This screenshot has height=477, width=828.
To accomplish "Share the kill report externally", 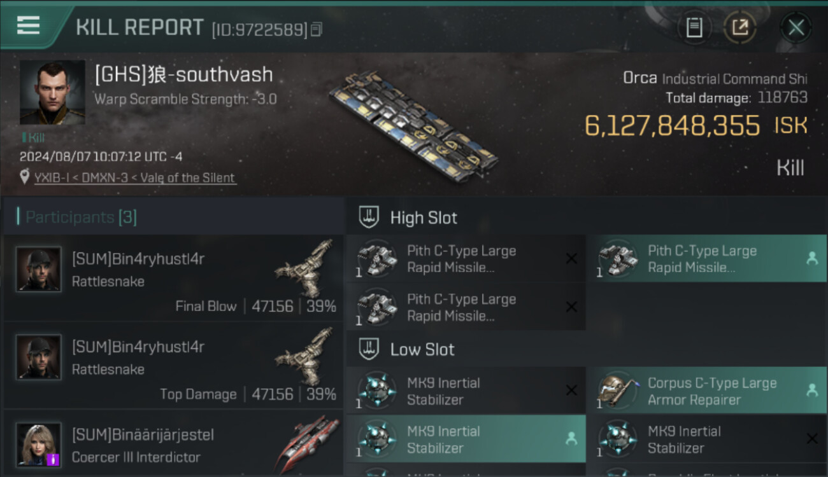I will pos(739,27).
